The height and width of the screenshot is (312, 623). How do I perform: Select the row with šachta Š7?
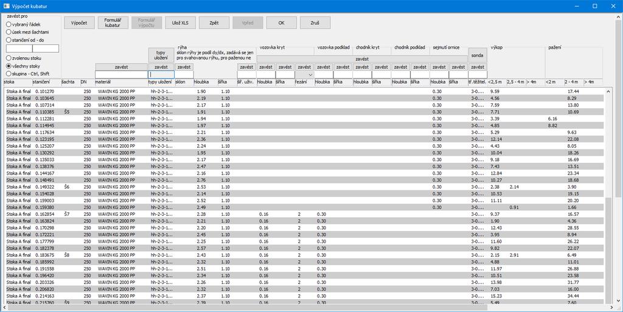click(x=304, y=214)
